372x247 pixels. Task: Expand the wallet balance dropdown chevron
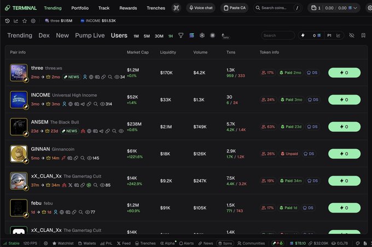coord(355,8)
